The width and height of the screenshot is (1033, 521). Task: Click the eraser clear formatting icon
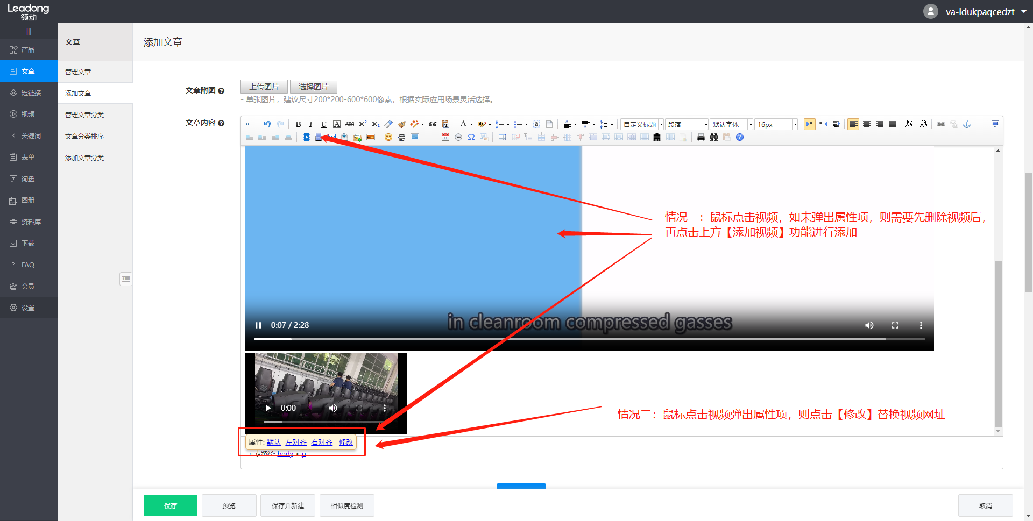(388, 124)
